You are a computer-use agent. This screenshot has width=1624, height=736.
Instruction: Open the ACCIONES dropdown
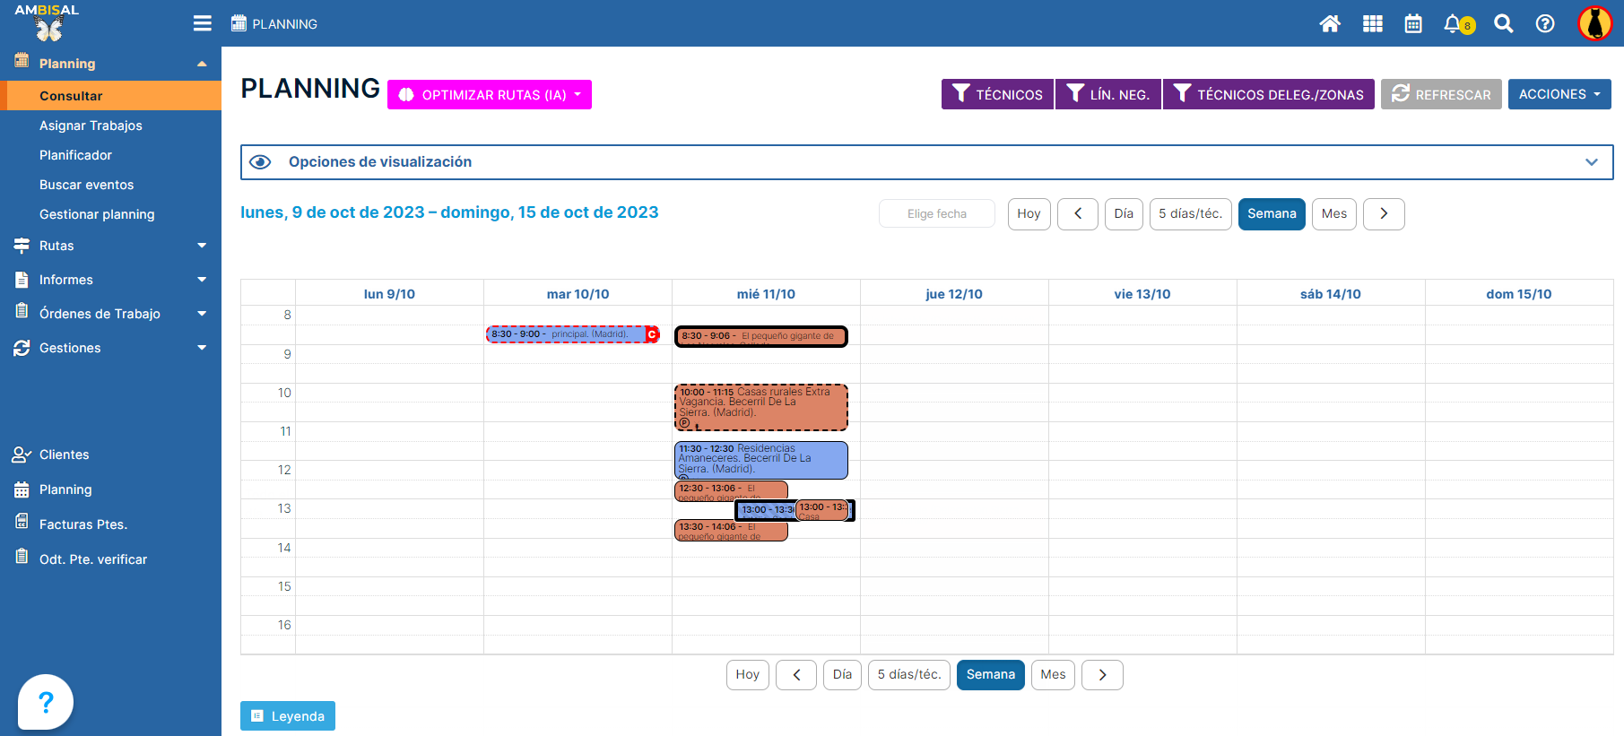1559,94
